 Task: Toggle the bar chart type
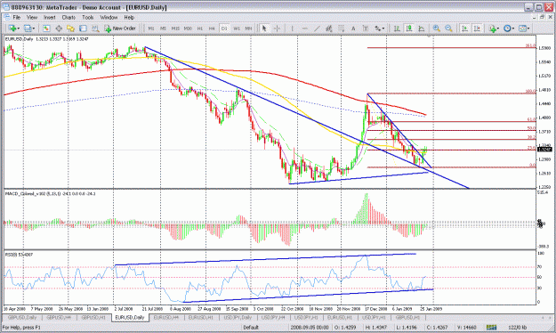click(x=397, y=28)
